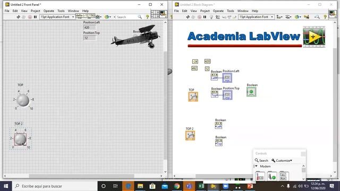Click Abort Execution in Front Panel toolbar
Viewport: 340px width, 191px height.
coord(30,17)
